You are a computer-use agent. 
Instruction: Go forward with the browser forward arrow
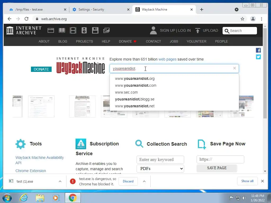click(x=18, y=19)
